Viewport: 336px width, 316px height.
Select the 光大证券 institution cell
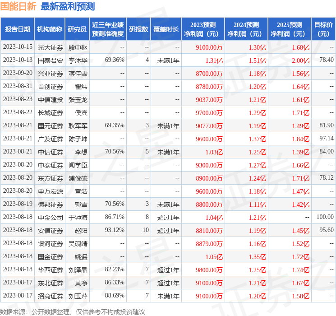[x=51, y=47]
